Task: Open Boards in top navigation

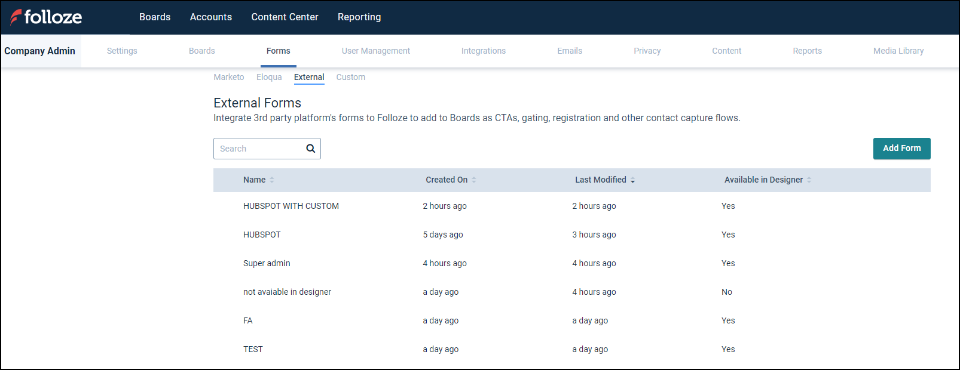Action: (x=155, y=17)
